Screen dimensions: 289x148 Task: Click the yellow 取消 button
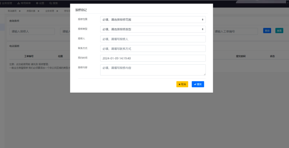(182, 84)
